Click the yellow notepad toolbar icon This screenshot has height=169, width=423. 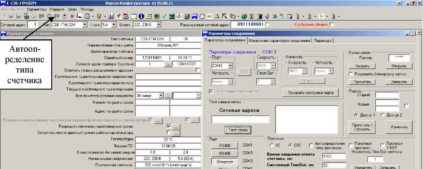149,16
